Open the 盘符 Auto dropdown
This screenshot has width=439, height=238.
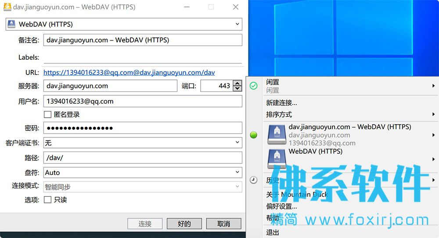(143, 173)
